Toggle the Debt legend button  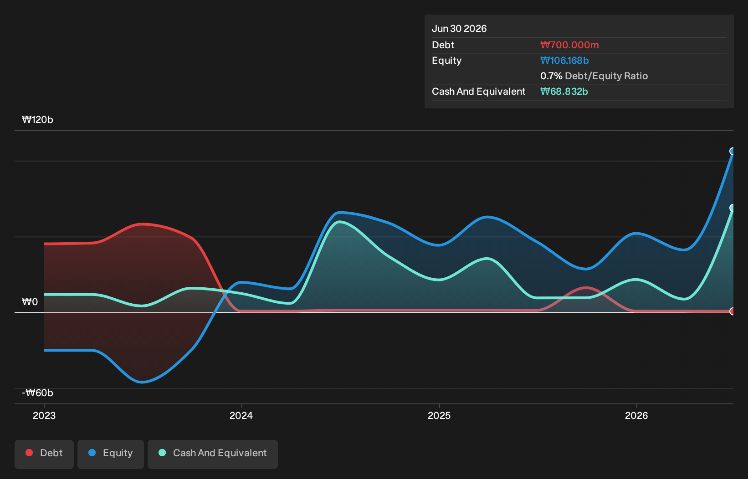[44, 454]
